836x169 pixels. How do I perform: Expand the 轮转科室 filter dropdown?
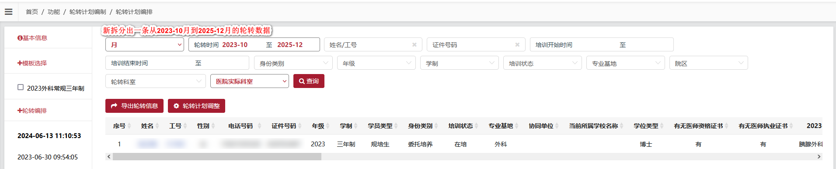point(156,81)
